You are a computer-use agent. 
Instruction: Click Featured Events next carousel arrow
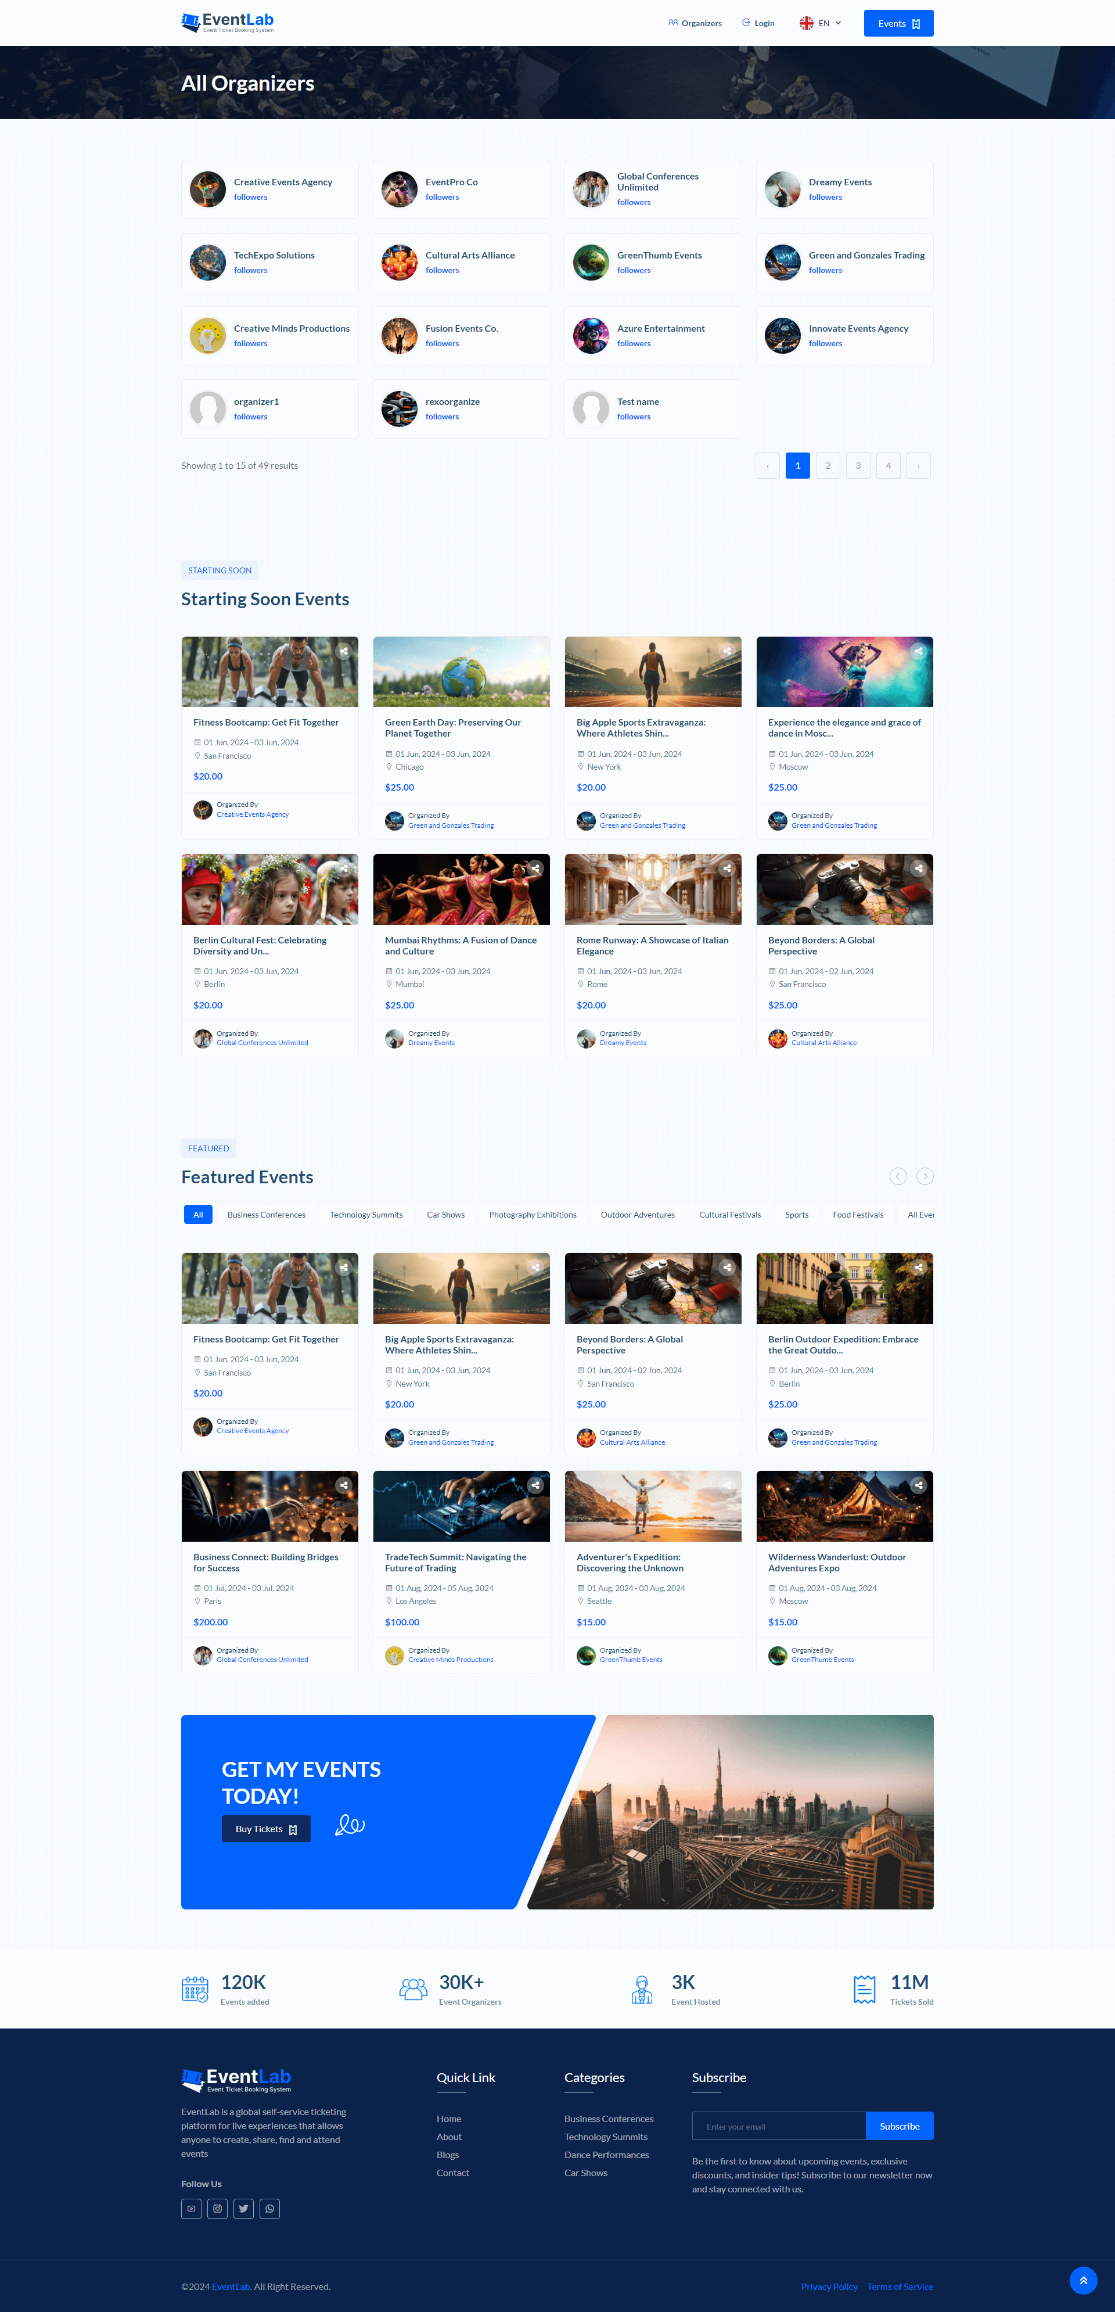[x=925, y=1176]
